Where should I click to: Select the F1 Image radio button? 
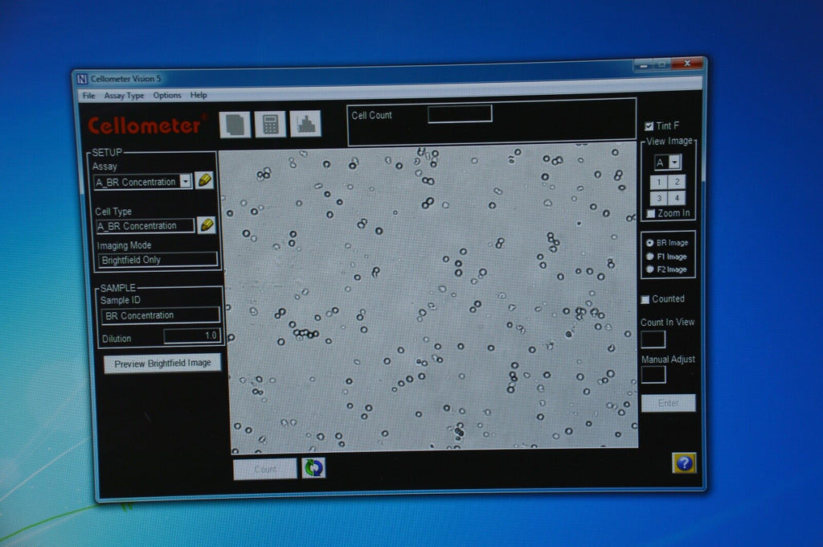click(649, 257)
